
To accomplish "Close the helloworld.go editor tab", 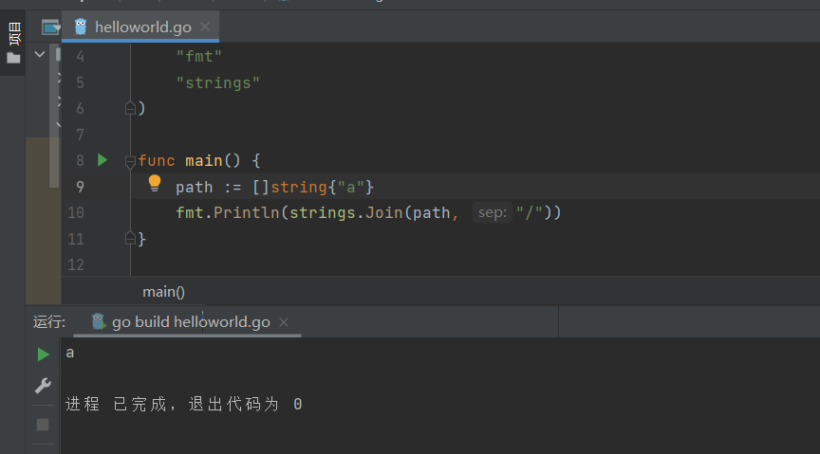I will [205, 27].
